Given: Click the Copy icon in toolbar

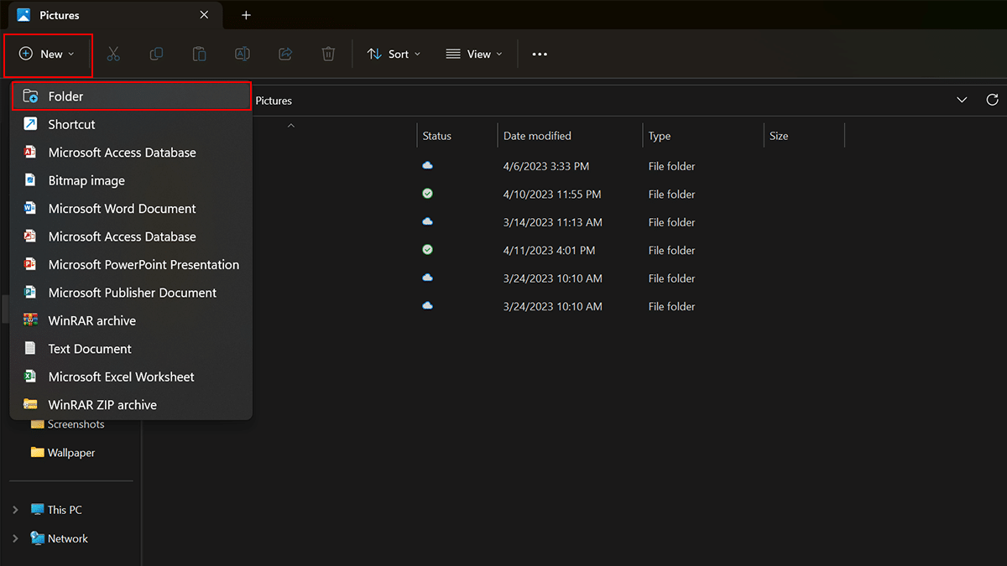Looking at the screenshot, I should click(x=156, y=55).
